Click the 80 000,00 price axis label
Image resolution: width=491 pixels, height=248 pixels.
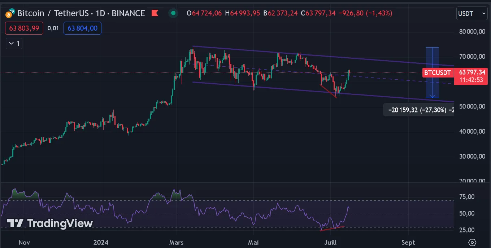pos(472,32)
